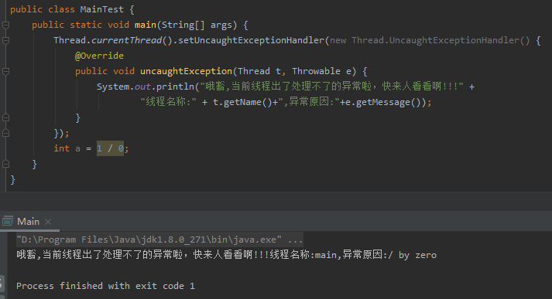Click the setUncaughtExceptionHandler method call

[251, 40]
